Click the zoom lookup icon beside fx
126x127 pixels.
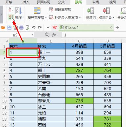[x=47, y=35]
